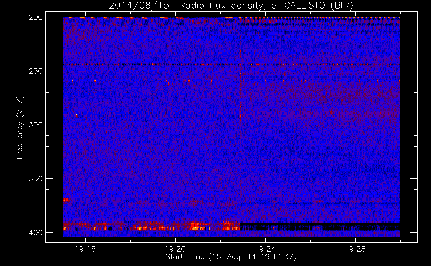Click the 250 frequency tick label
Image resolution: width=431 pixels, height=266 pixels.
[36, 71]
